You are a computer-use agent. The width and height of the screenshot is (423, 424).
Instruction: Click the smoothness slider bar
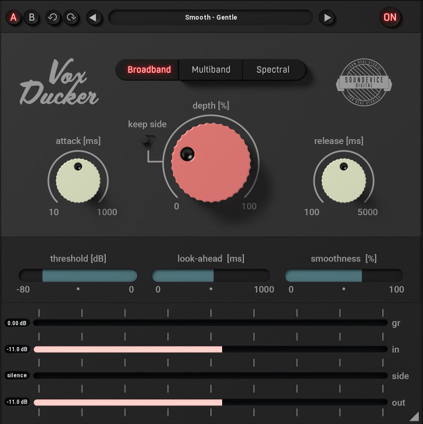pos(344,276)
